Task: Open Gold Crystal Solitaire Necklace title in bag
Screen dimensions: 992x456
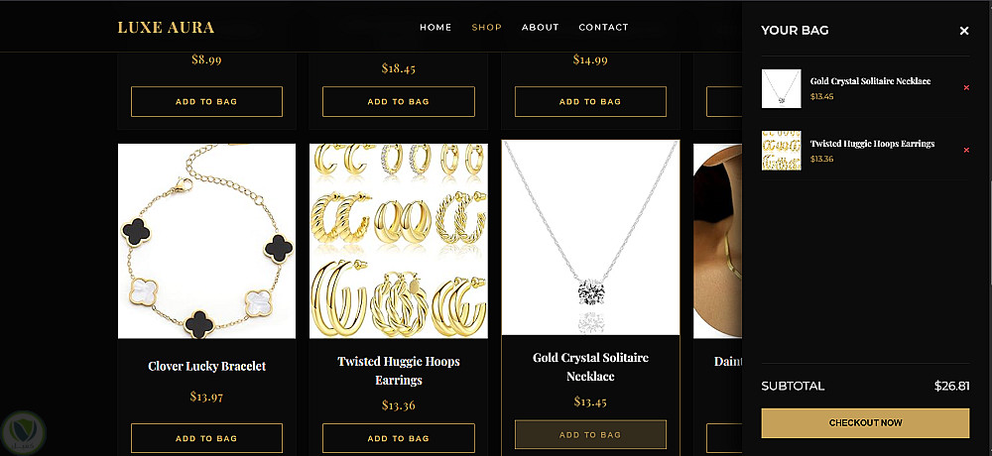Action: [870, 81]
